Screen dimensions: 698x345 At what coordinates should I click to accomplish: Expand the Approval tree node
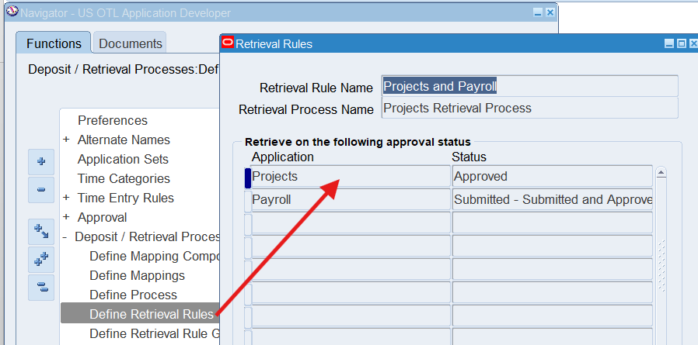click(66, 218)
